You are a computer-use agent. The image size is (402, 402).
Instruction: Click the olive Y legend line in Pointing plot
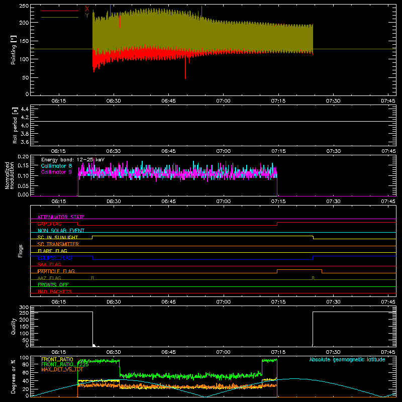(x=60, y=17)
